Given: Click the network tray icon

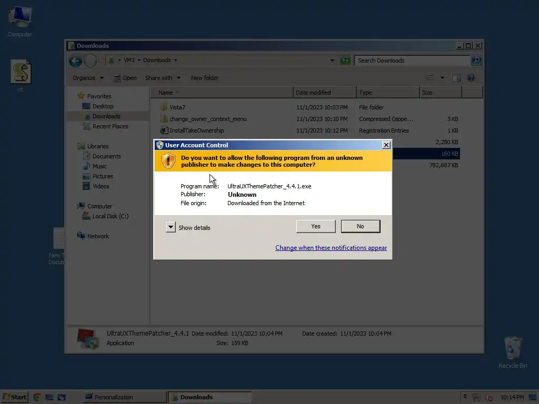Looking at the screenshot, I should [x=476, y=397].
